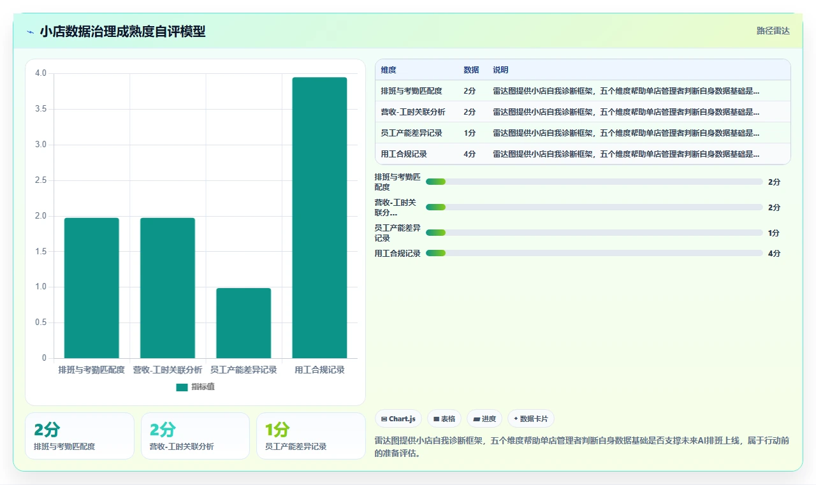
Task: Select the Chart.js chip
Action: [x=398, y=419]
